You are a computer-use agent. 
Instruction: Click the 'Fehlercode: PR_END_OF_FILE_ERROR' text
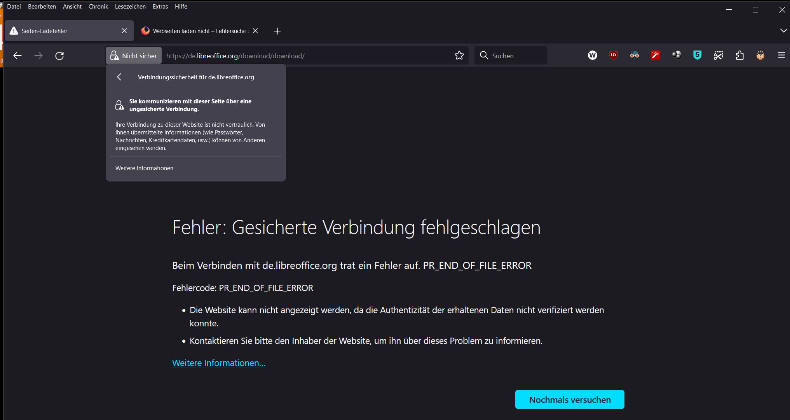(242, 288)
